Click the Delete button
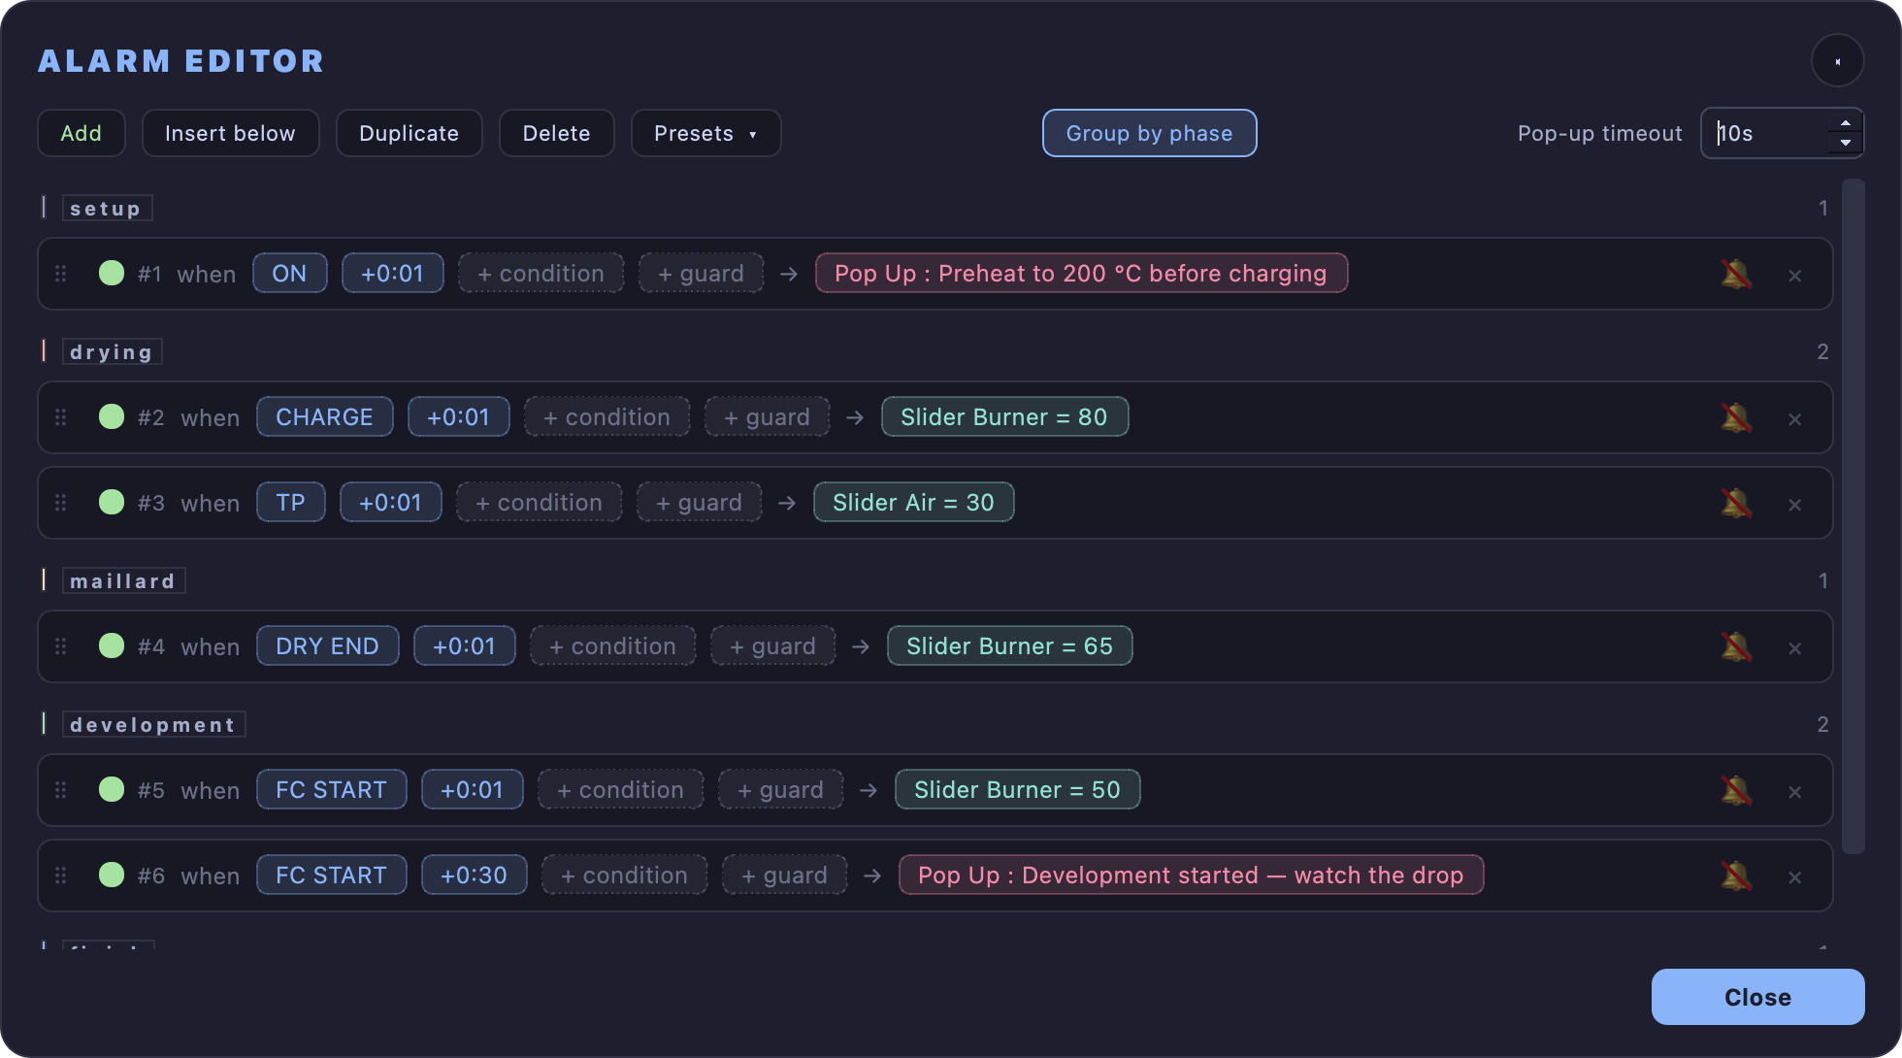 coord(556,133)
